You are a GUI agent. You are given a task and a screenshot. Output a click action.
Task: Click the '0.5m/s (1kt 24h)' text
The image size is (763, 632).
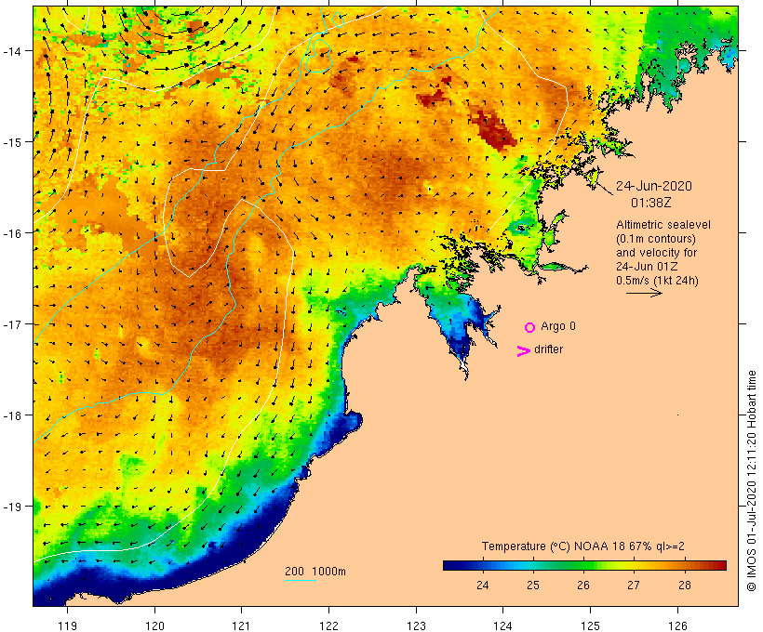pos(658,281)
